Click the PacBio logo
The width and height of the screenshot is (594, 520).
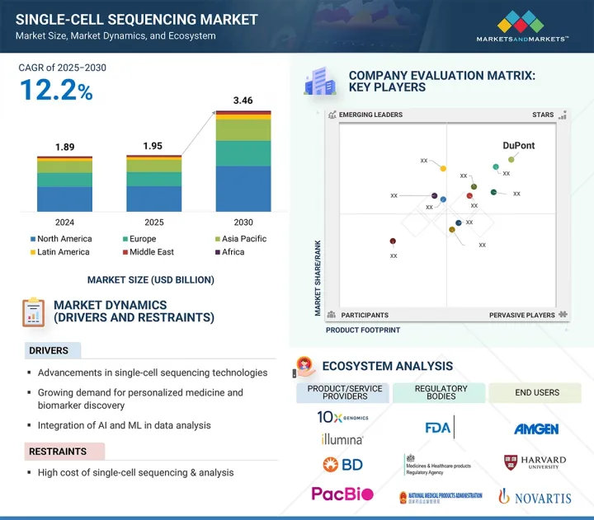click(x=342, y=494)
